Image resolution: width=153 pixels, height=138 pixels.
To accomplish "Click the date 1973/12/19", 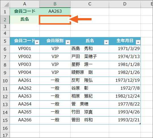I will (x=127, y=80).
